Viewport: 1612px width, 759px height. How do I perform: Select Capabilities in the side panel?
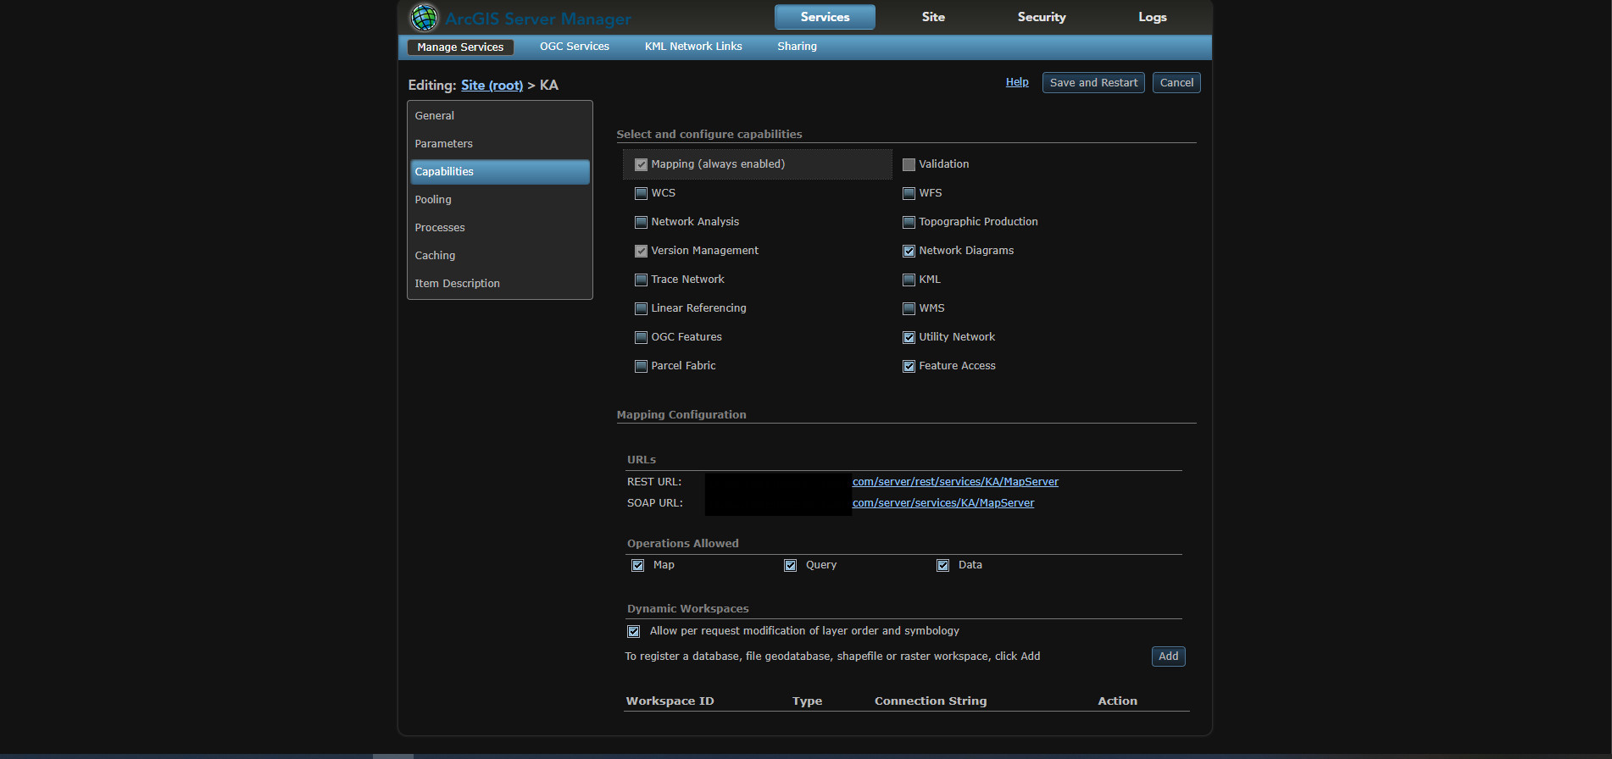(x=500, y=172)
